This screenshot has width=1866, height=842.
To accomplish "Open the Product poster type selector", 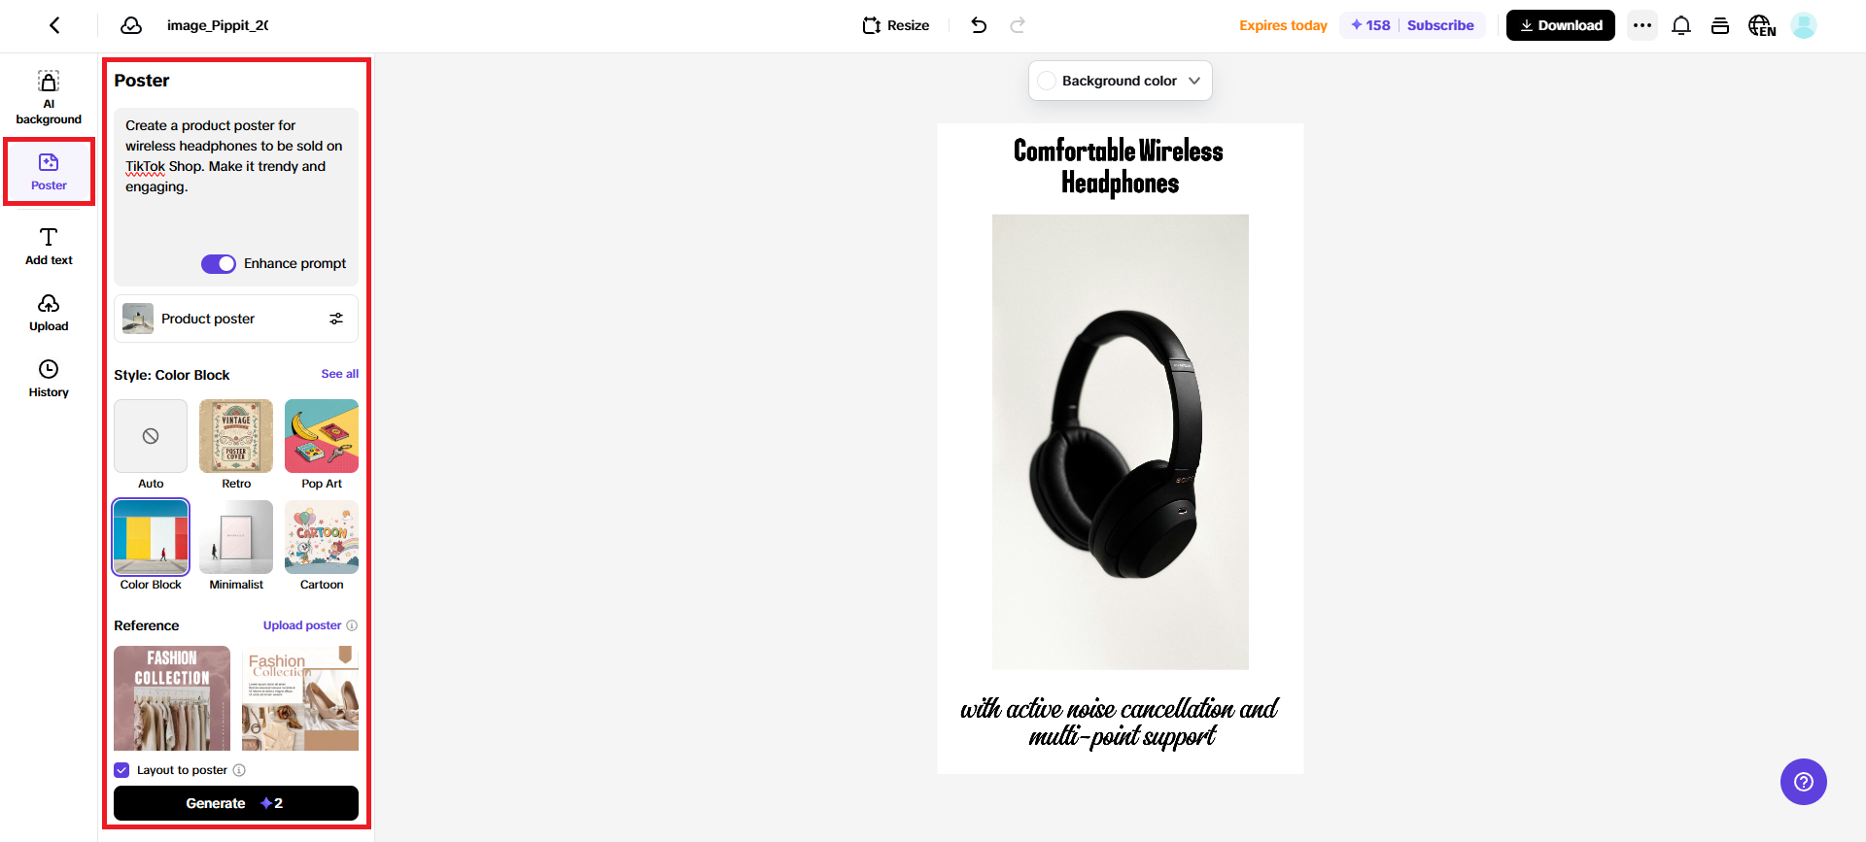I will 236,319.
